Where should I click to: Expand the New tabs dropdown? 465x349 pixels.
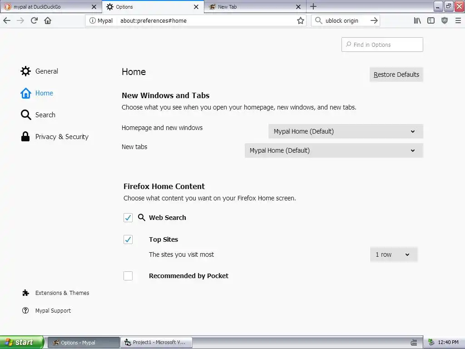pyautogui.click(x=334, y=150)
